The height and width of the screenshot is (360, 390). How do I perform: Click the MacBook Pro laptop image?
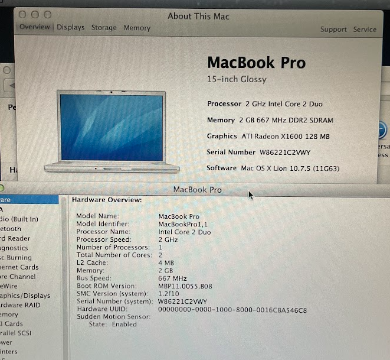click(112, 131)
